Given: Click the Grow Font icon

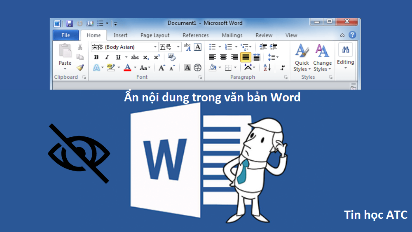Looking at the screenshot, I should point(162,68).
